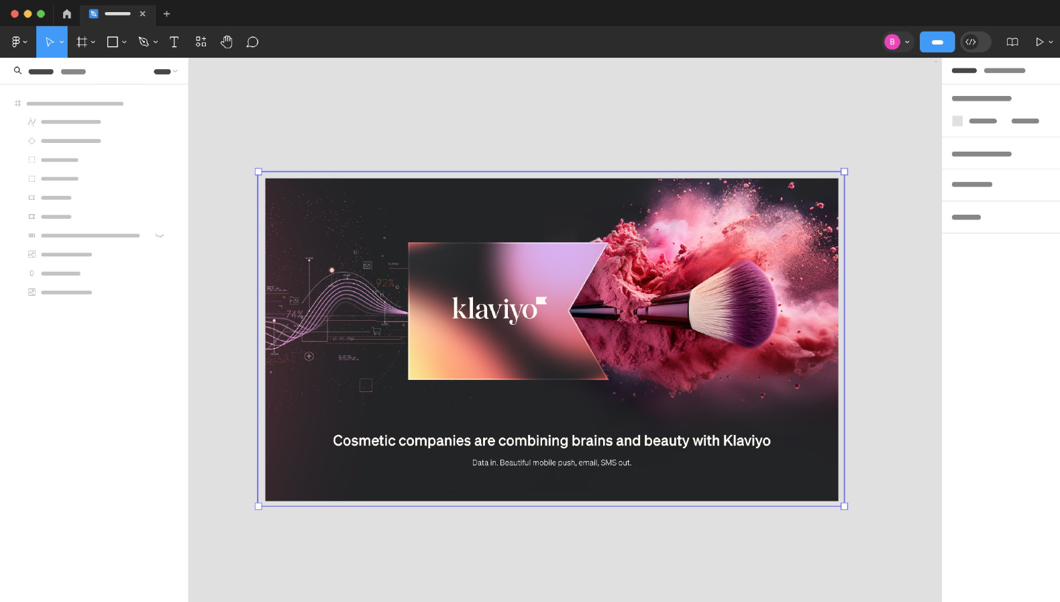Click the red macOS close window button
Screen dimensions: 1060x602
(15, 13)
